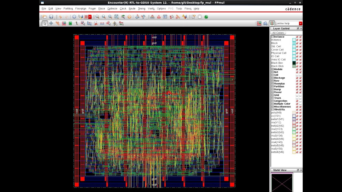Switch to physical view icon
Viewport: 342px width, 192px height.
click(272, 23)
